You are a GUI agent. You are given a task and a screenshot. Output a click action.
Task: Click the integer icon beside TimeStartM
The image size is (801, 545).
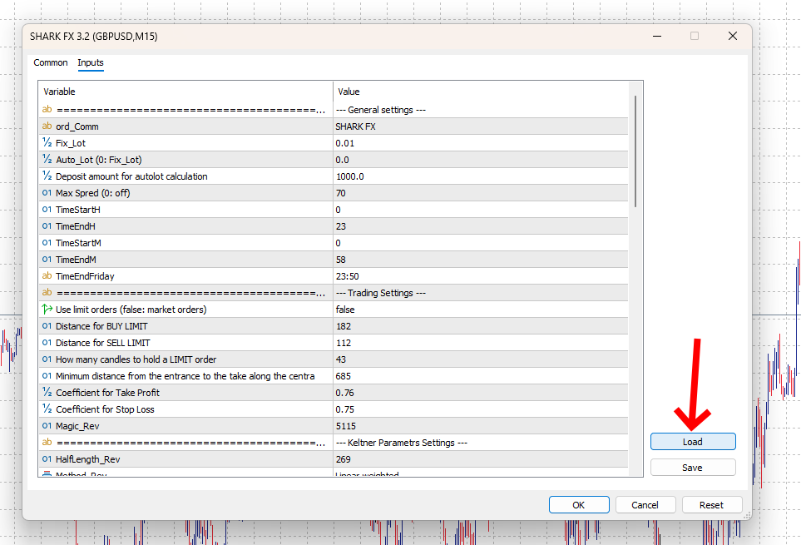[x=47, y=243]
